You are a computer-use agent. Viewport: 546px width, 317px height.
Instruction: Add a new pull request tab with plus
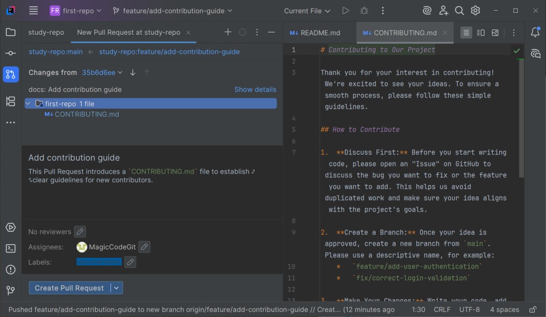228,32
